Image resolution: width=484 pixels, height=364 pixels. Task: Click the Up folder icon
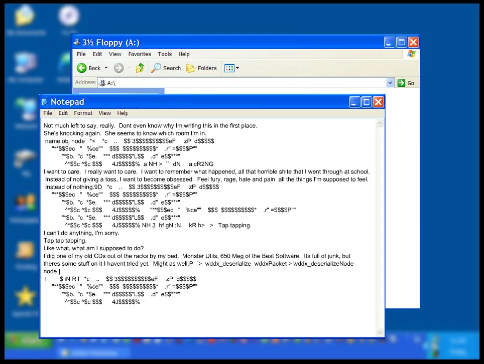click(x=140, y=68)
